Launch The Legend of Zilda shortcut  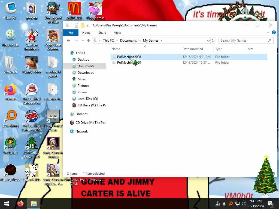point(53,13)
